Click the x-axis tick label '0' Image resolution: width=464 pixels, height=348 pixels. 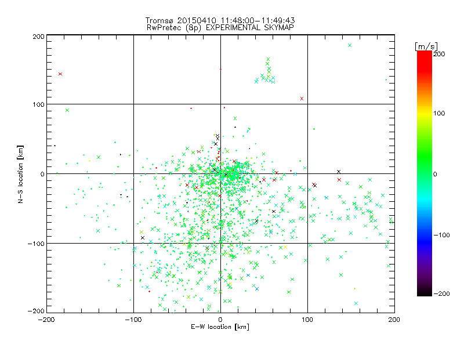pos(220,320)
